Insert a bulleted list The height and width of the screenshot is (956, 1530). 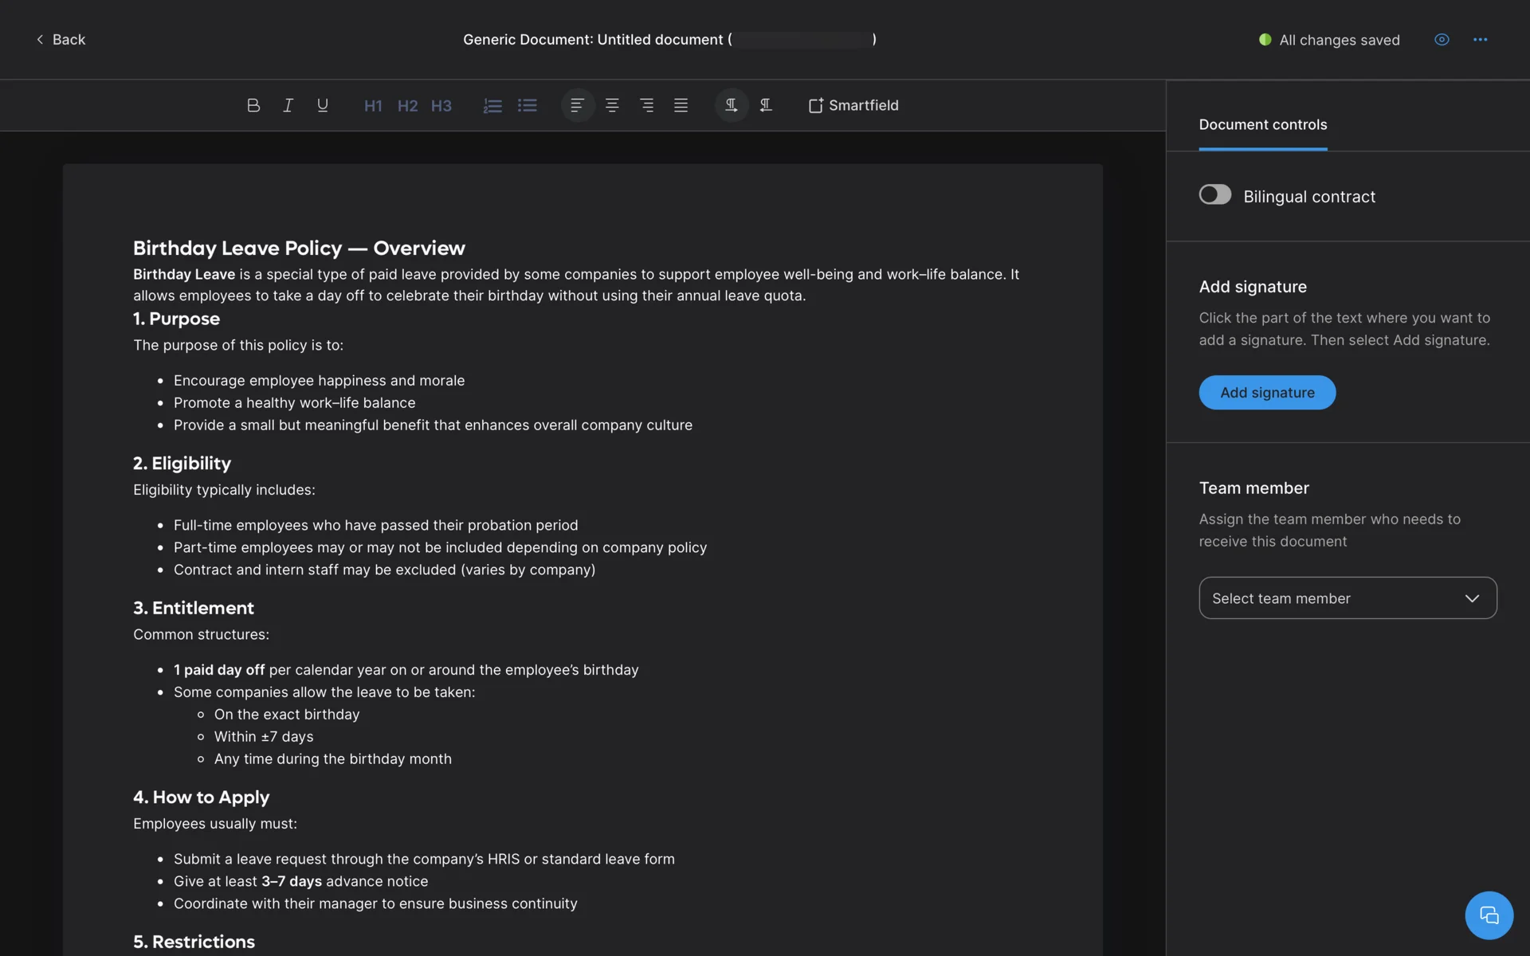pyautogui.click(x=527, y=105)
